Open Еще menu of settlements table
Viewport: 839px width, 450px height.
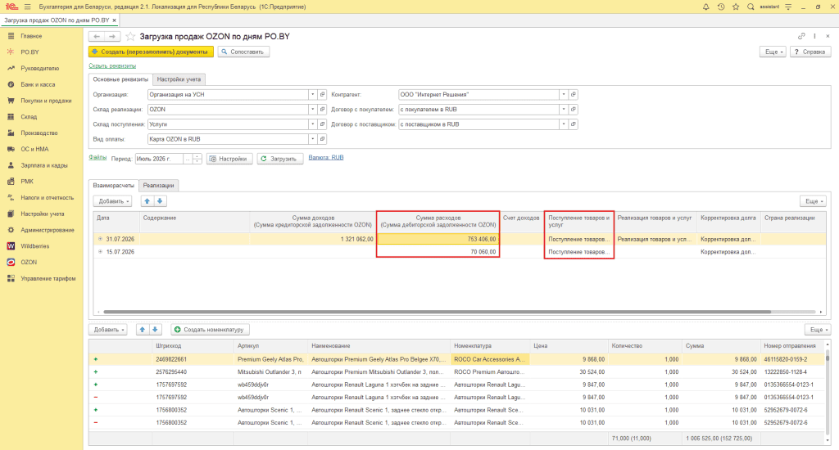(814, 201)
